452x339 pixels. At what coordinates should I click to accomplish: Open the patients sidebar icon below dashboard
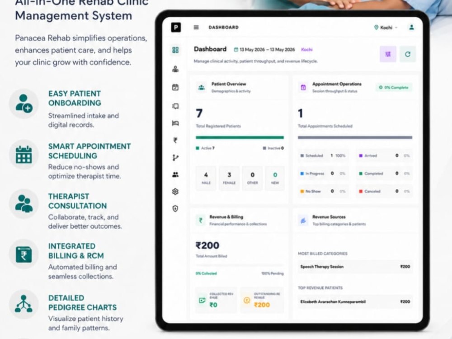[x=175, y=69]
